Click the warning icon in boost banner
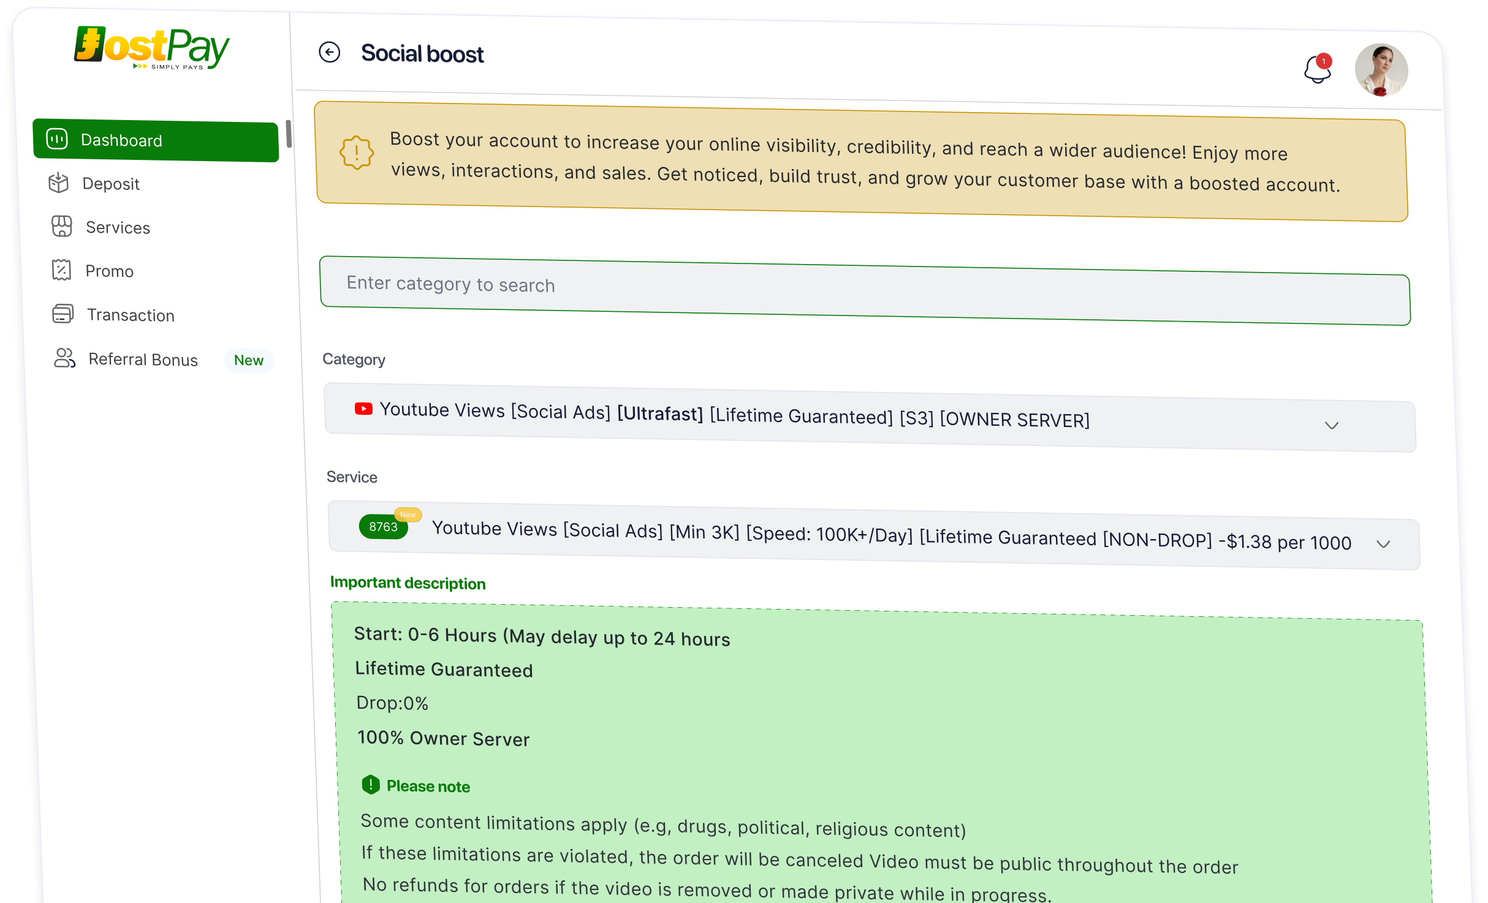 (x=357, y=153)
